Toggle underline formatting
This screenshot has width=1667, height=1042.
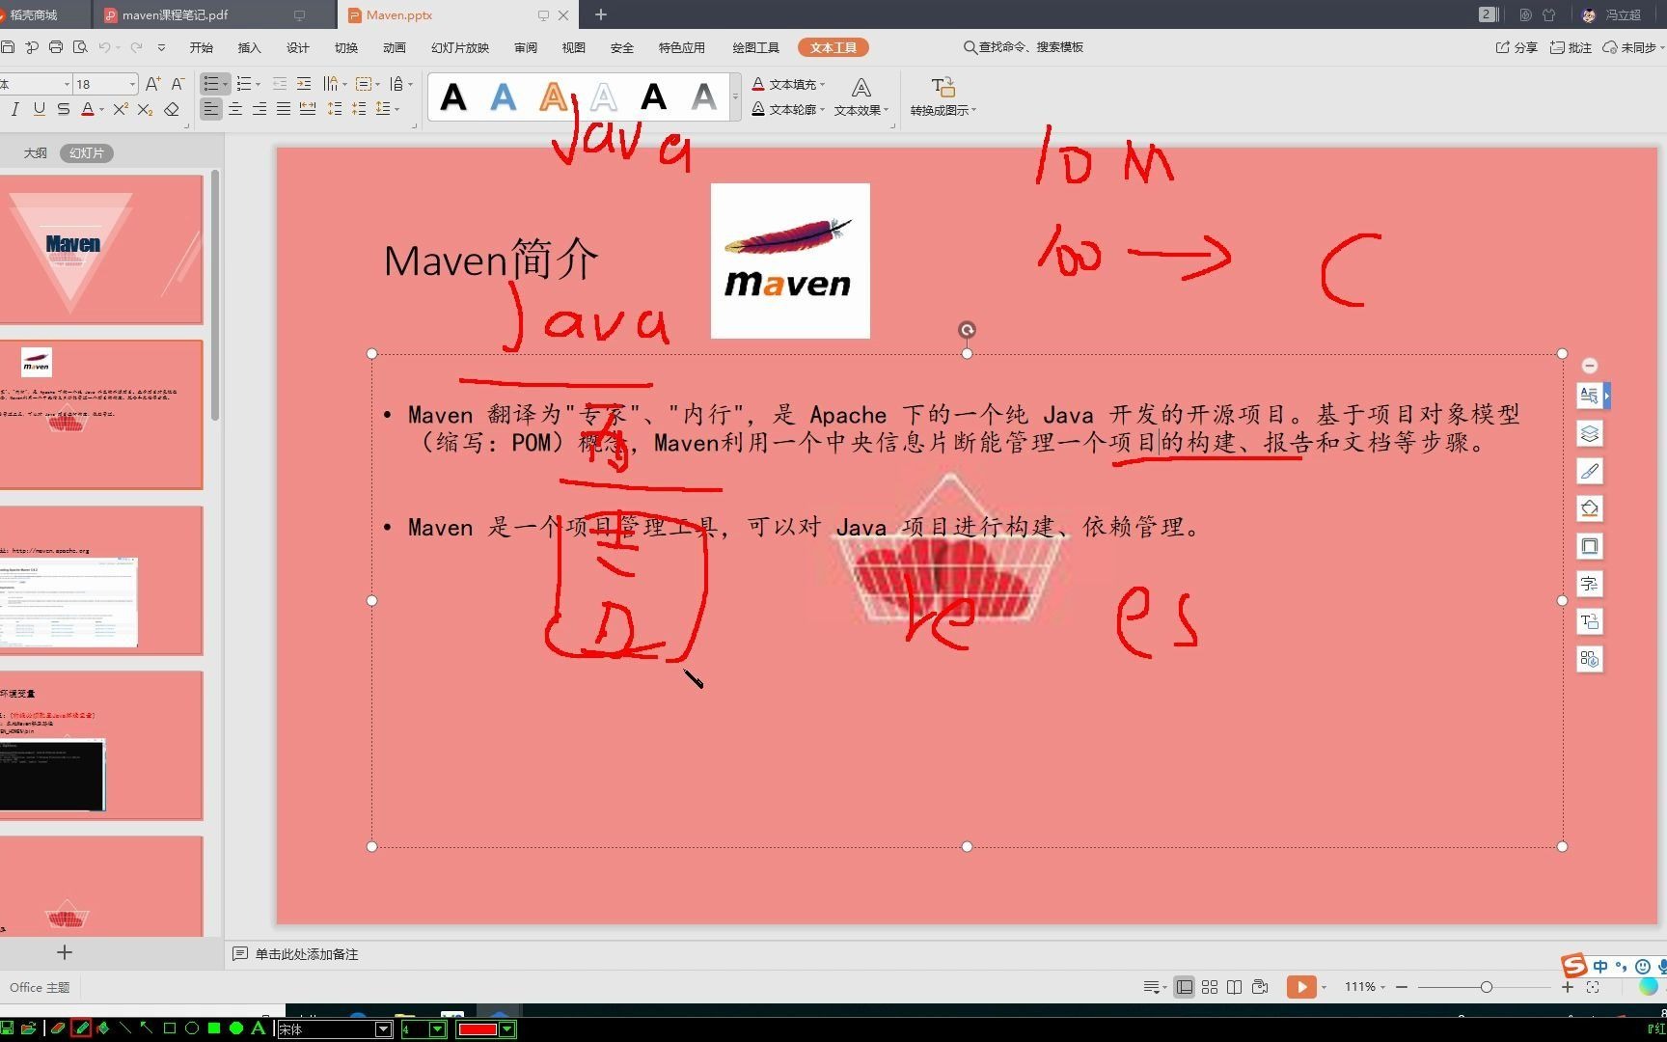pyautogui.click(x=39, y=109)
